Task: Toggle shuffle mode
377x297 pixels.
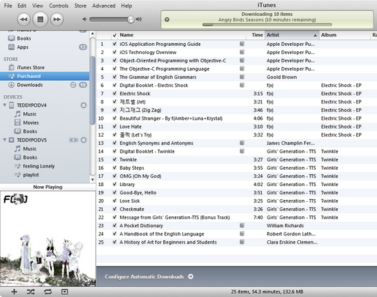Action: [31, 292]
